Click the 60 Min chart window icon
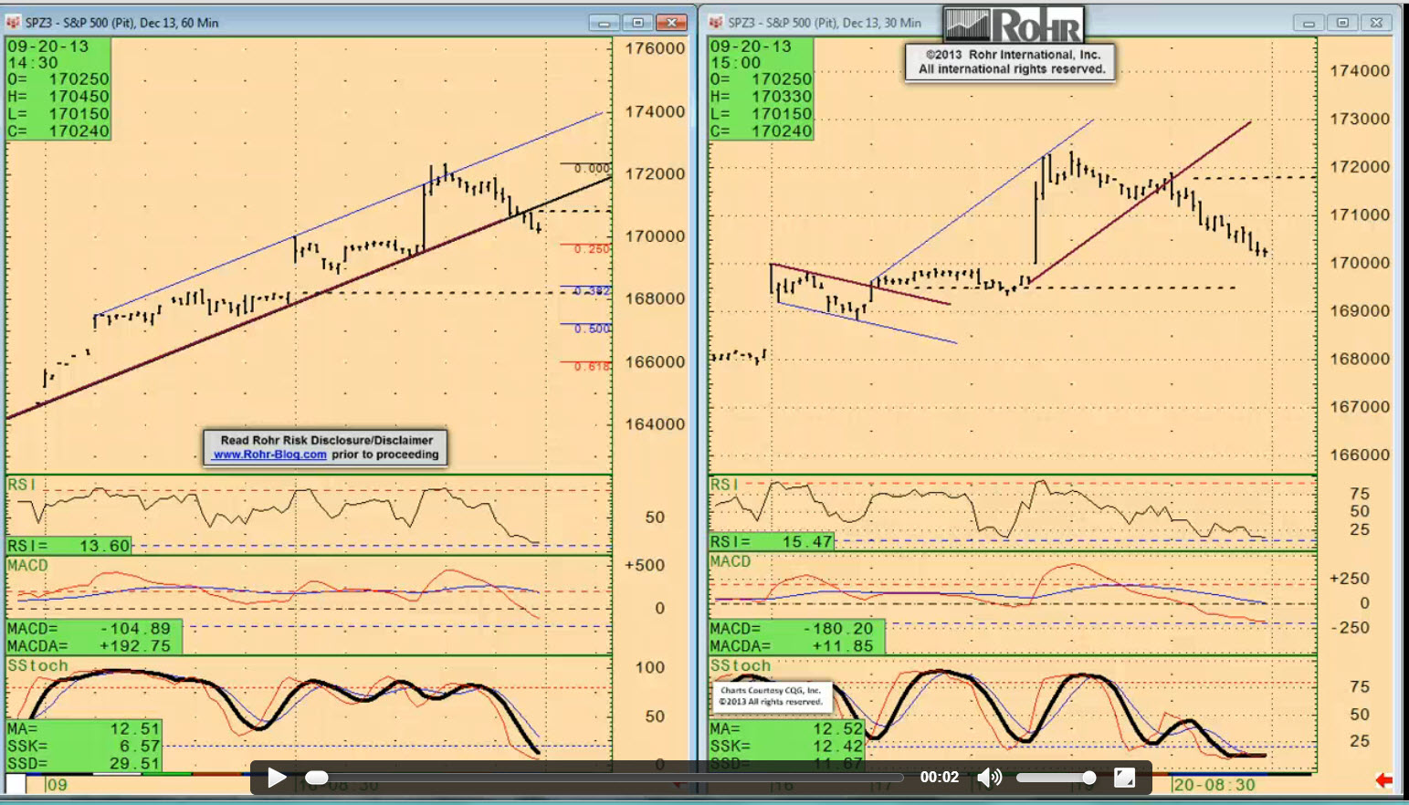Viewport: 1409px width, 805px height. pos(13,22)
